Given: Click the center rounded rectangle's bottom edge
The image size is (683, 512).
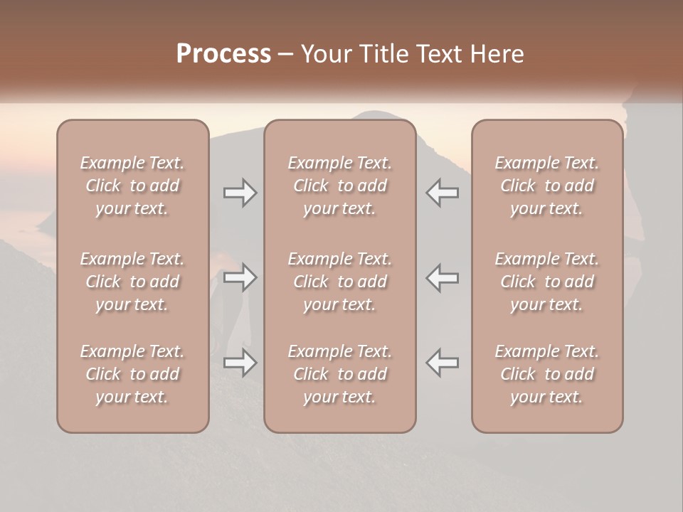Looking at the screenshot, I should point(340,432).
